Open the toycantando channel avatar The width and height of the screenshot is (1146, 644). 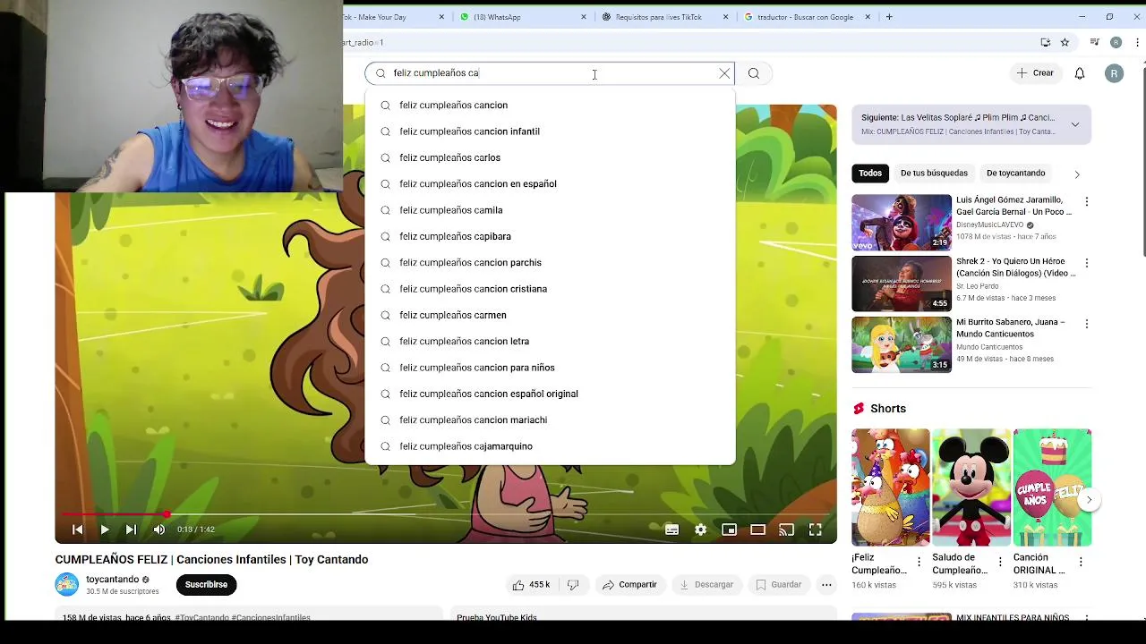(67, 585)
